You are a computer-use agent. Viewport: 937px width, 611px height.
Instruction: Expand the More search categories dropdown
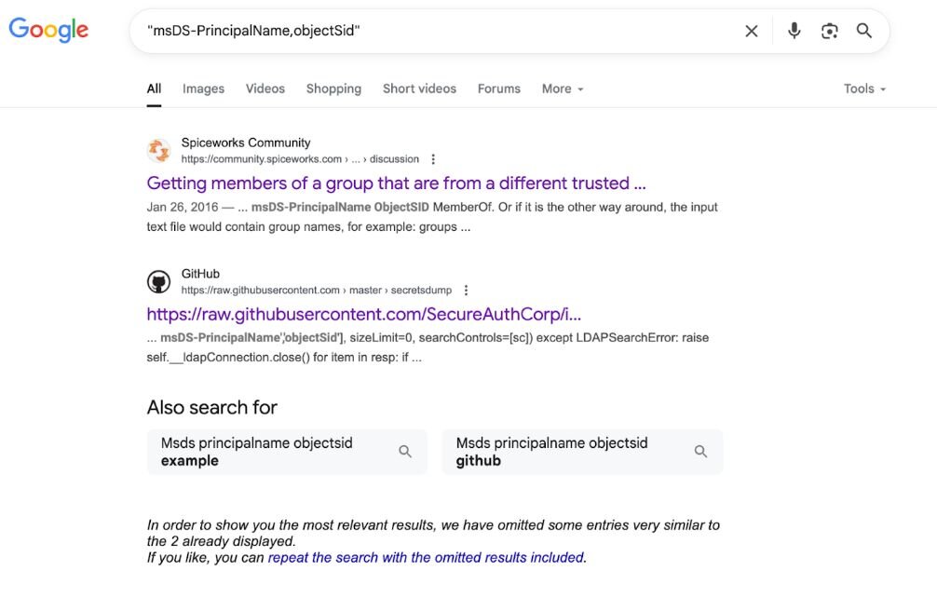(563, 88)
